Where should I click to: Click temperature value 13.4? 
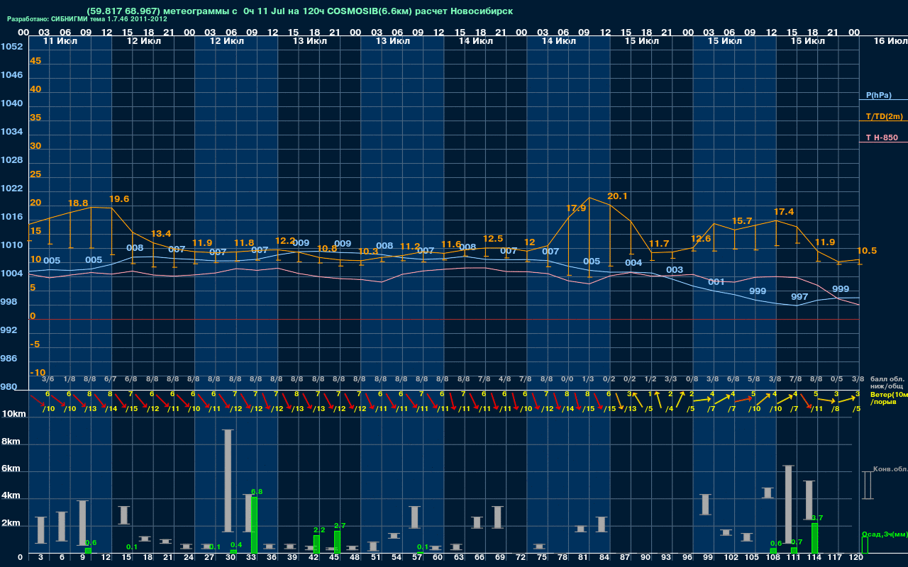pyautogui.click(x=161, y=234)
